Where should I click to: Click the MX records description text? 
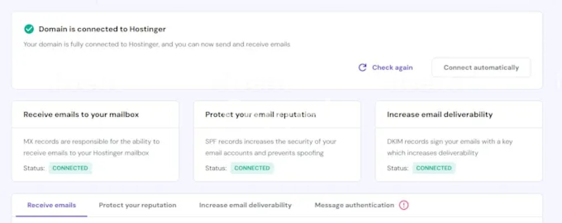tap(91, 147)
